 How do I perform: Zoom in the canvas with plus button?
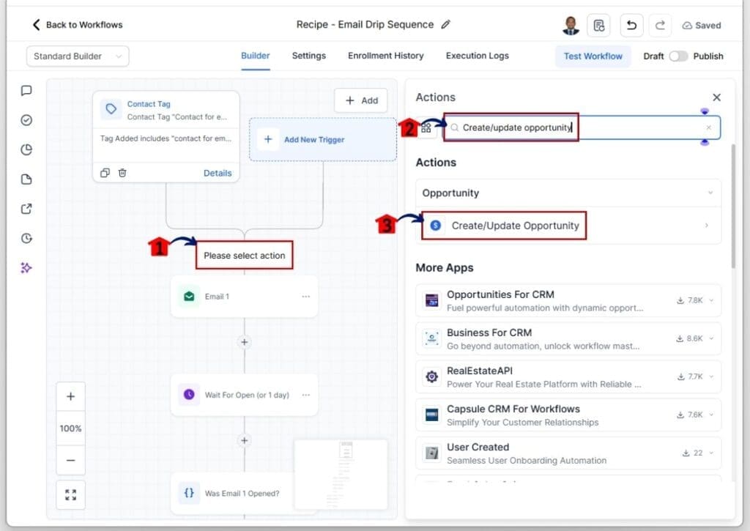tap(70, 396)
